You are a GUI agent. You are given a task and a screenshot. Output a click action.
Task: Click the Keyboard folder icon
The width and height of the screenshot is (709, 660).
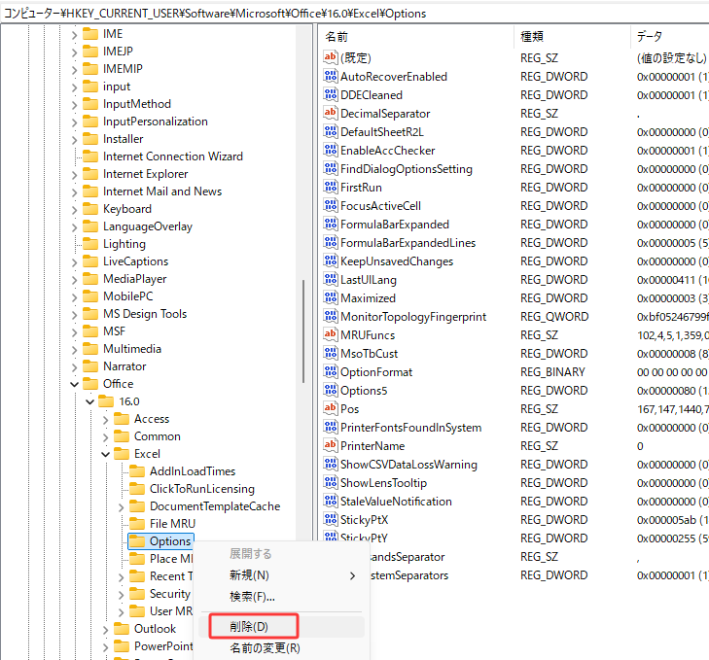(90, 209)
